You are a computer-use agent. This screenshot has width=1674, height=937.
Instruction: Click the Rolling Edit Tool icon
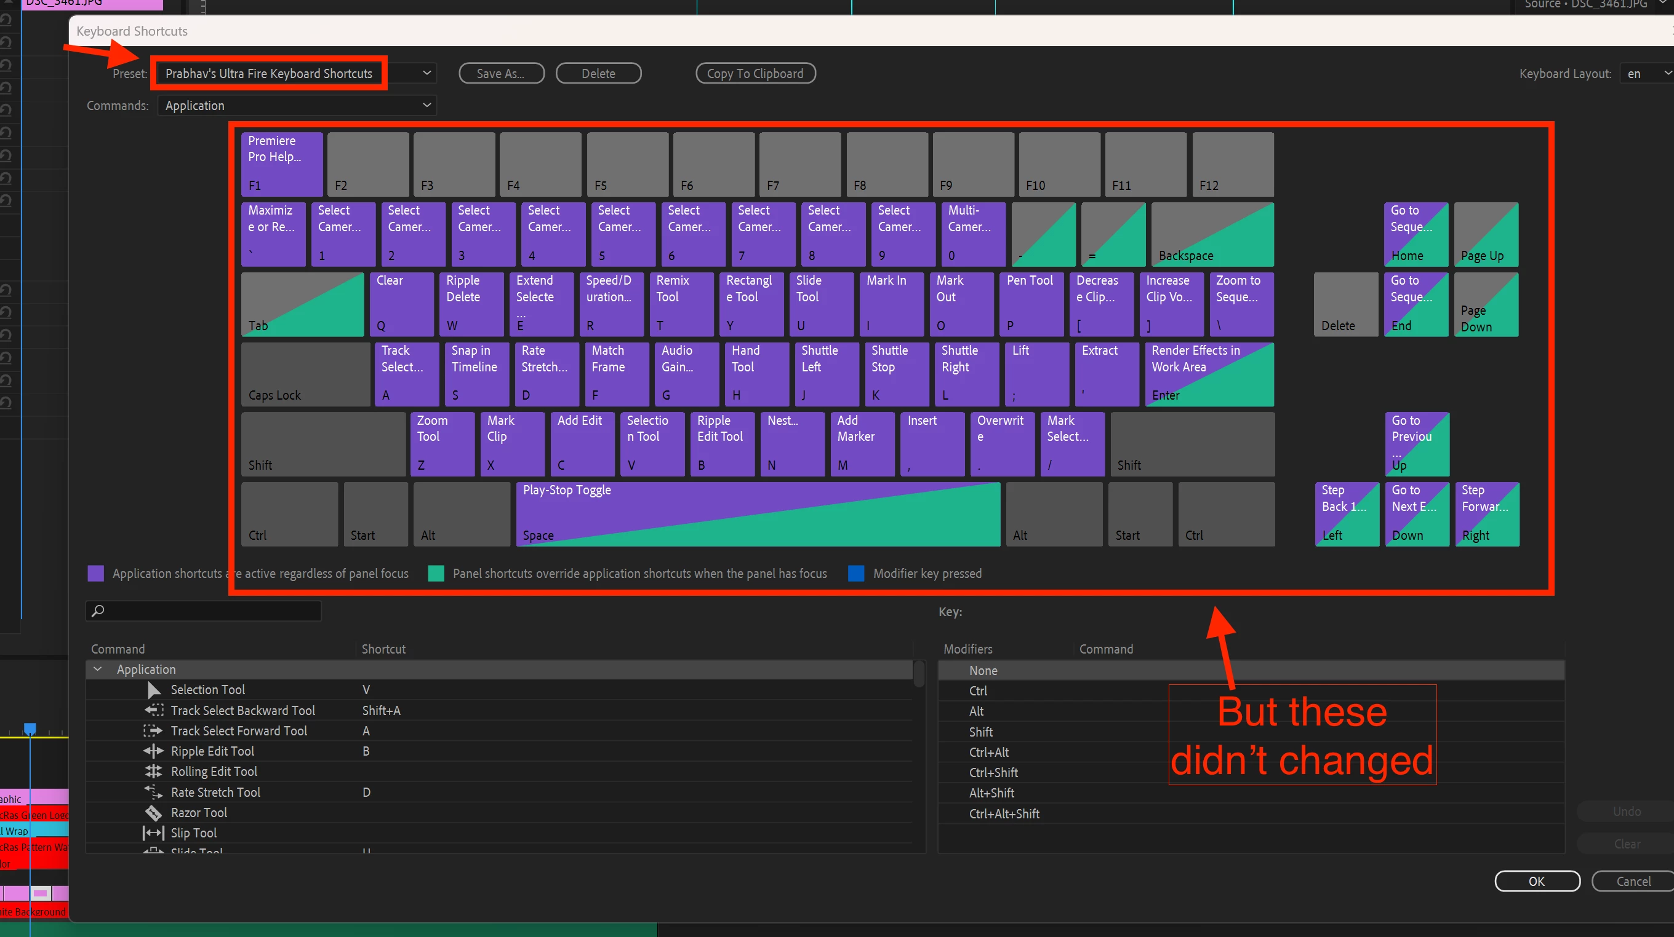click(x=153, y=772)
